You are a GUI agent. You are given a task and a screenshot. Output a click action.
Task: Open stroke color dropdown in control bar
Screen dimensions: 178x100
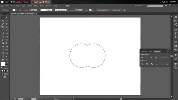(x=21, y=10)
